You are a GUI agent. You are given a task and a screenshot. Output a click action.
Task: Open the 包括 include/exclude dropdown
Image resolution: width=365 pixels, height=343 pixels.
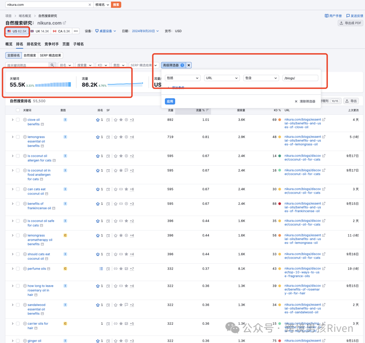coord(182,78)
